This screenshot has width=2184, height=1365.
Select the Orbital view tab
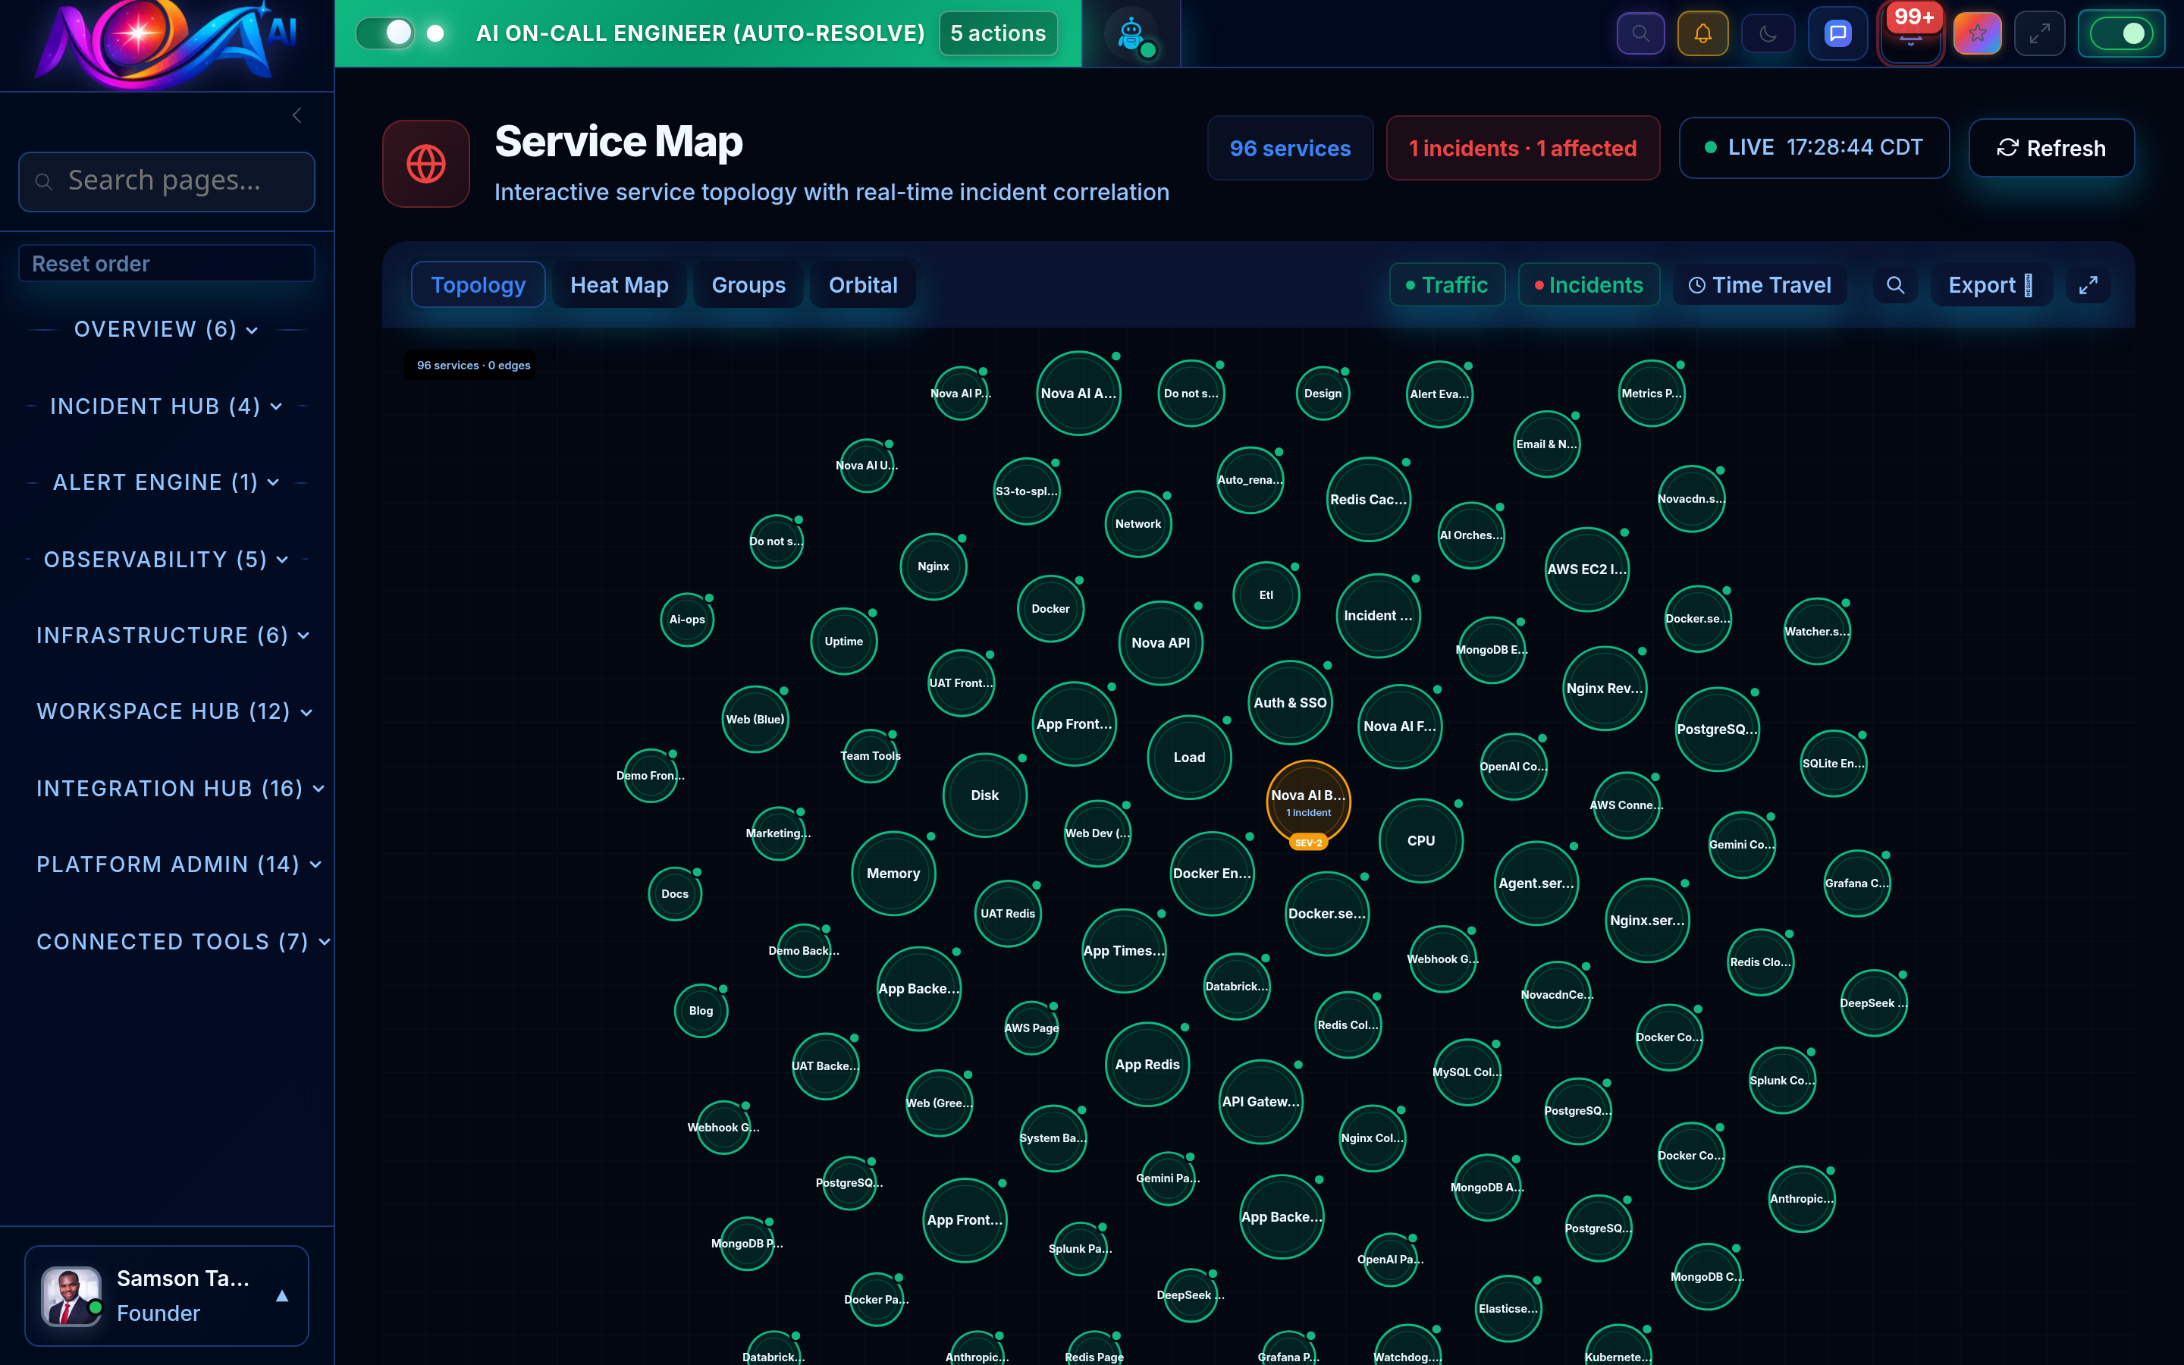tap(863, 284)
